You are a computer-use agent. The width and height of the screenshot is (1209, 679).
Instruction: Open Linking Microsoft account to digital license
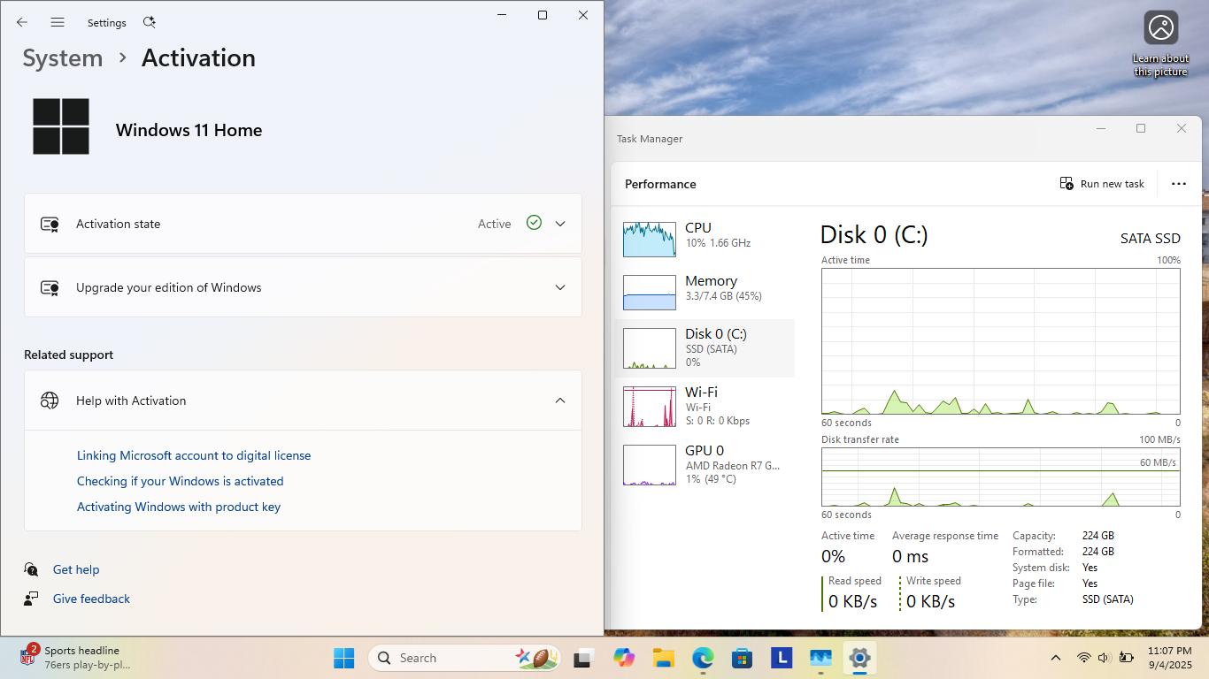coord(194,455)
